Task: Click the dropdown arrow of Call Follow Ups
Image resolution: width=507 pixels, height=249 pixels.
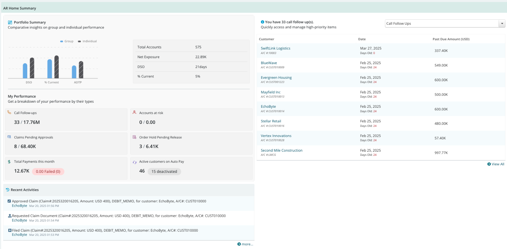Action: tap(502, 23)
